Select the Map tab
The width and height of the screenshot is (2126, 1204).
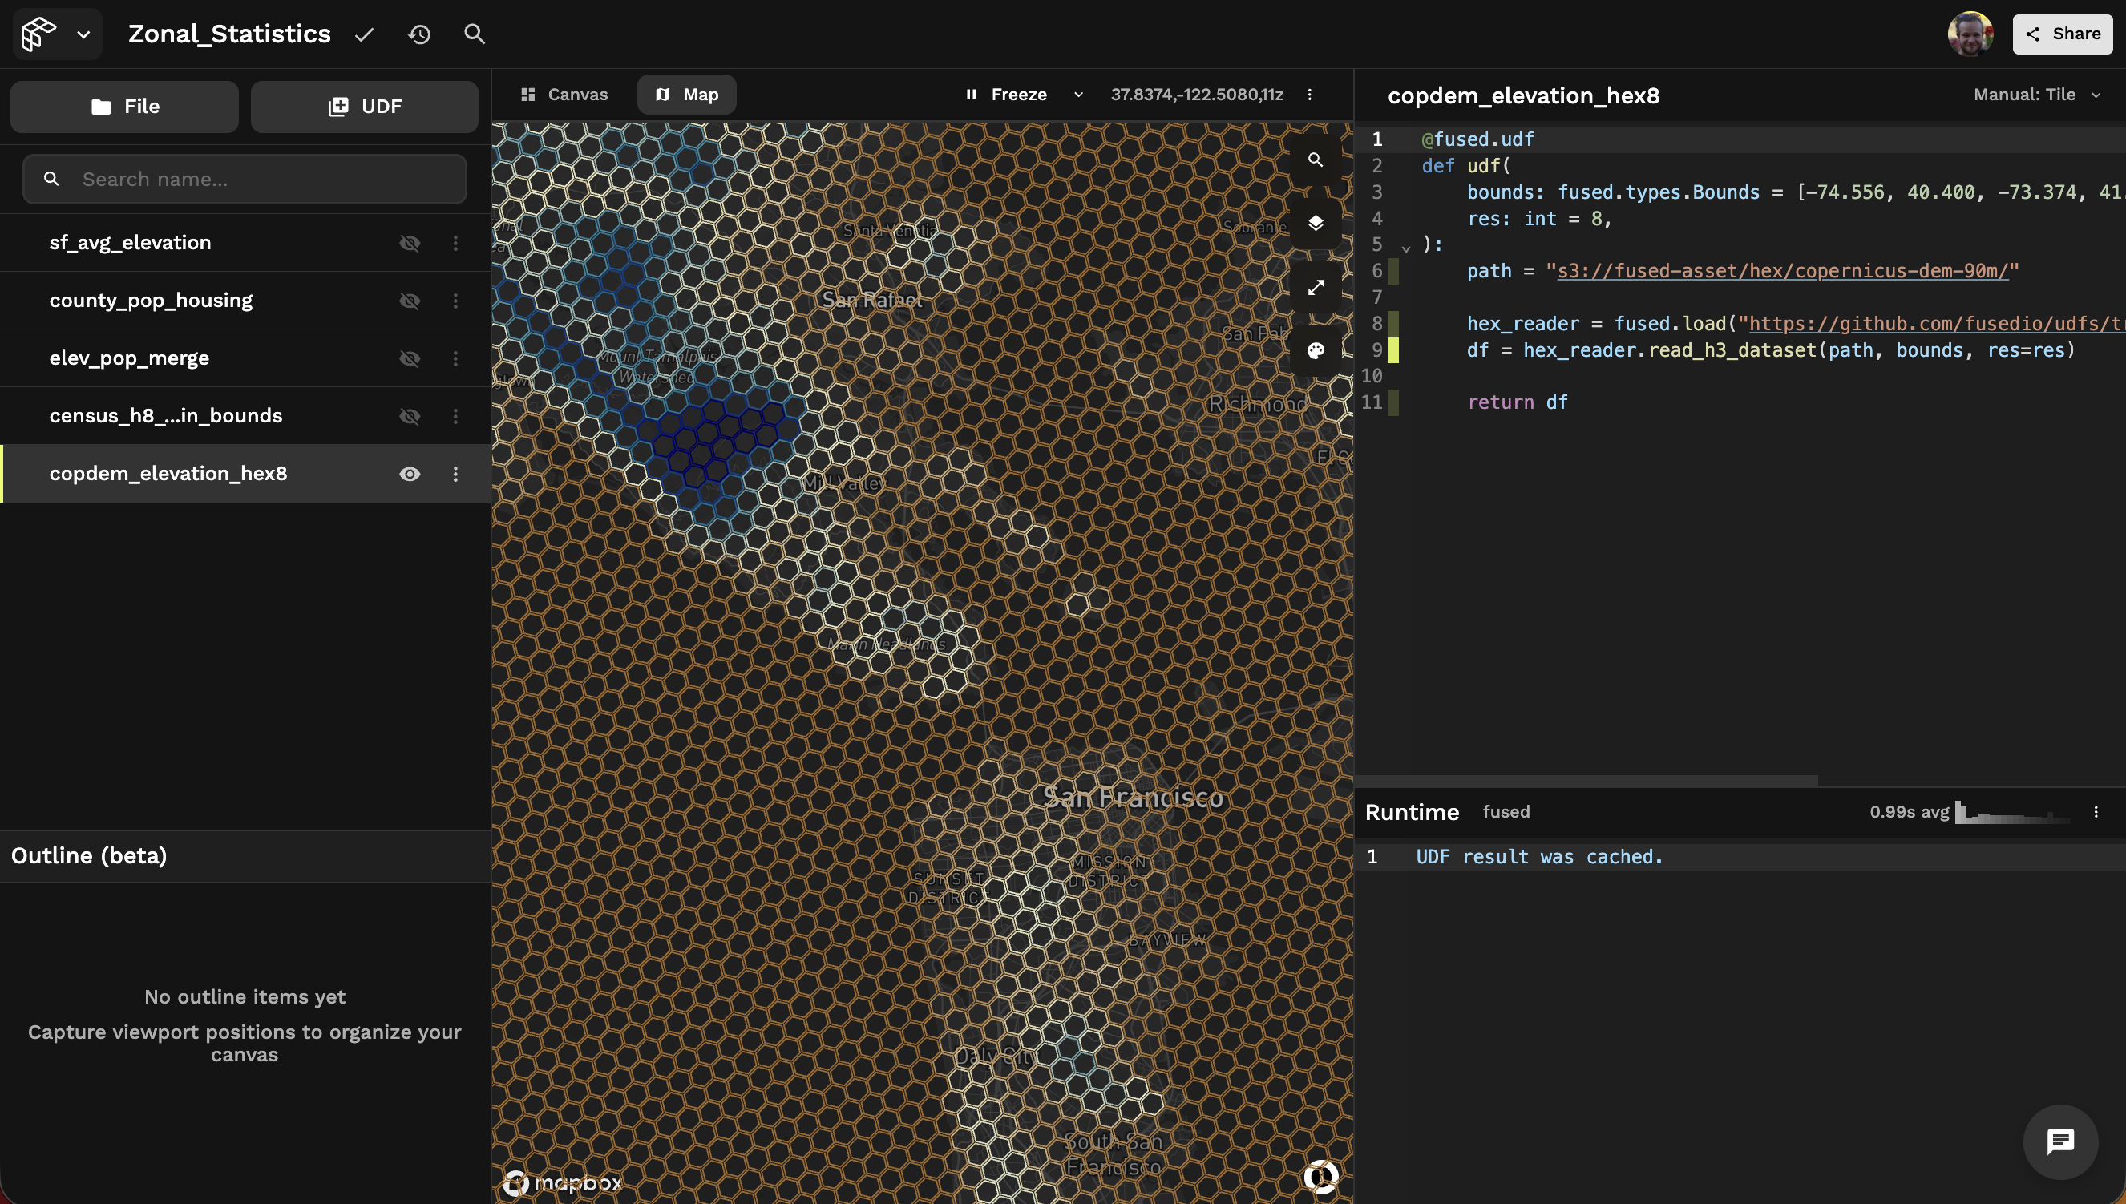click(x=686, y=95)
